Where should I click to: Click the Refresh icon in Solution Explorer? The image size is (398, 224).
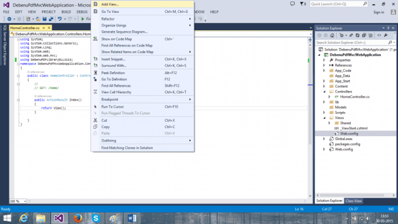click(x=357, y=35)
